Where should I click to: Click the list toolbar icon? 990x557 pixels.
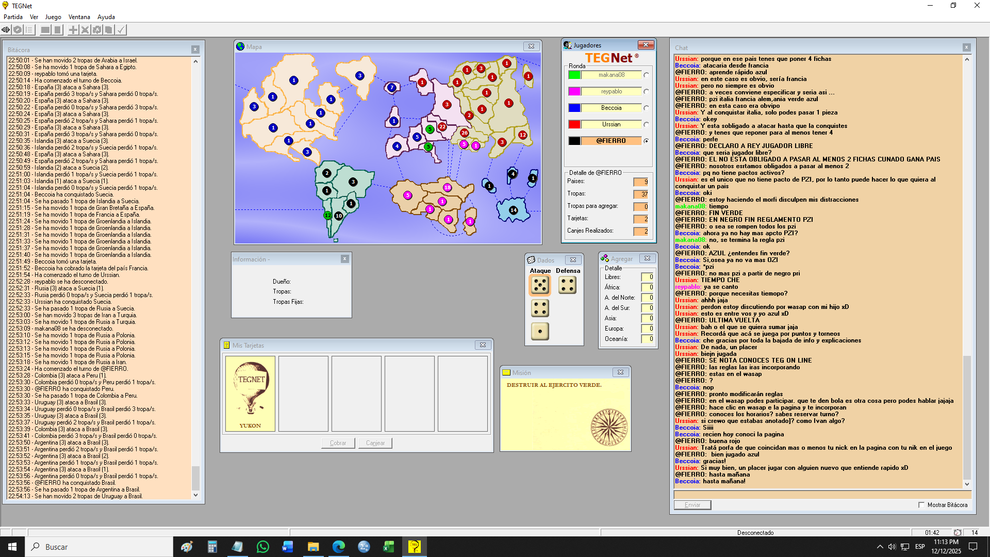[x=29, y=30]
